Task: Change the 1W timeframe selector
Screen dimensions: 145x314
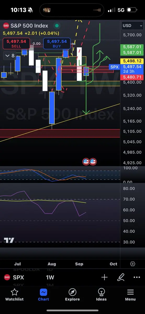Action: (x=50, y=277)
